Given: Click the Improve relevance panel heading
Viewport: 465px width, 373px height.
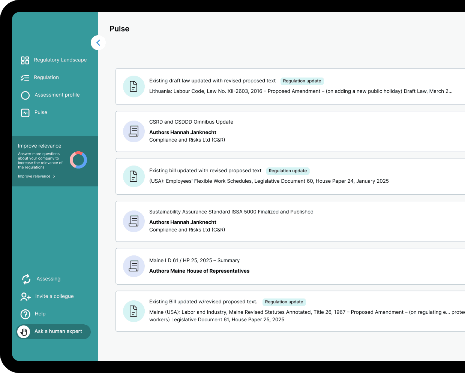Looking at the screenshot, I should pyautogui.click(x=40, y=146).
